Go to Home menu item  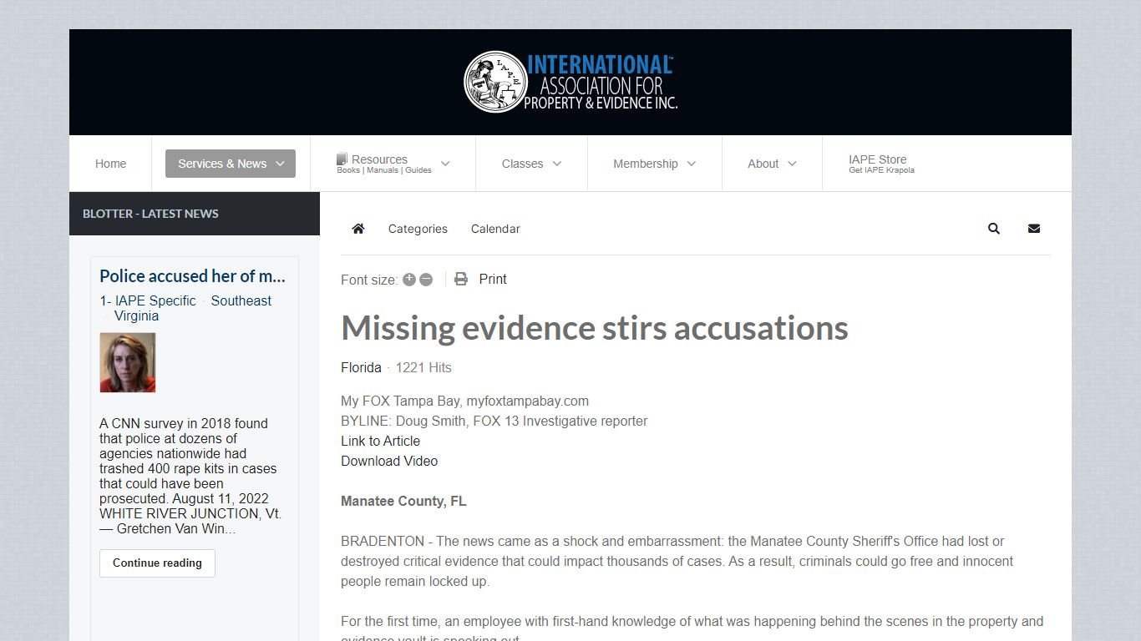[110, 164]
